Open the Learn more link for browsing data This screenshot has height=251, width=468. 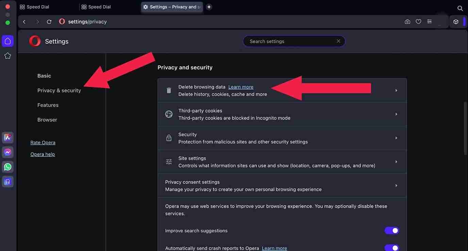[x=240, y=87]
